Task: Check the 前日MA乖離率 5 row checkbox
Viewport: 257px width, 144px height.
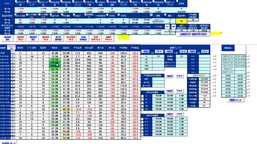Action: point(142,96)
